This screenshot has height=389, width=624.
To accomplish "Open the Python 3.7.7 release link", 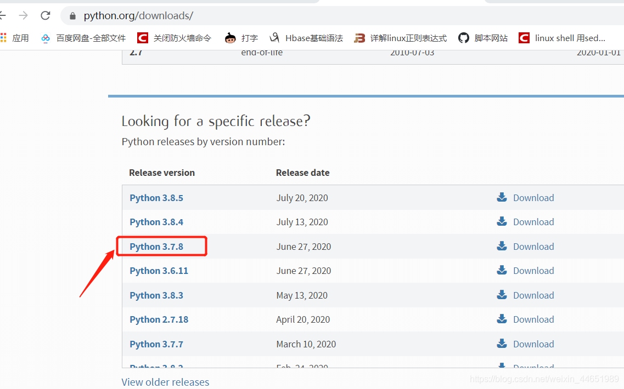I will point(156,344).
